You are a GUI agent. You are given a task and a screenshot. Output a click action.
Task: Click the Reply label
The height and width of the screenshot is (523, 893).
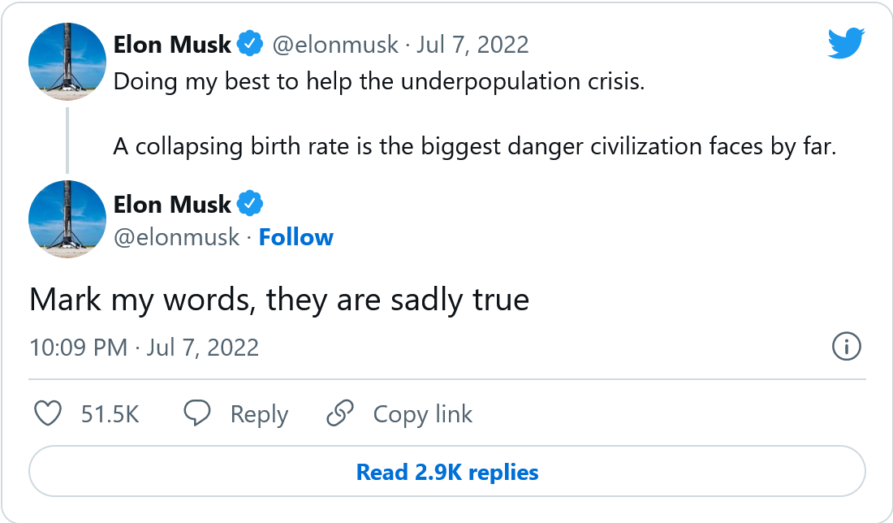coord(259,414)
